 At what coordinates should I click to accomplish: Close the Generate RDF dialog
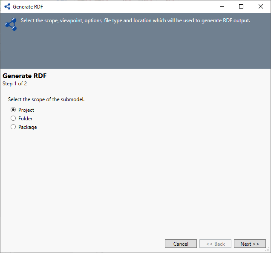pyautogui.click(x=261, y=6)
